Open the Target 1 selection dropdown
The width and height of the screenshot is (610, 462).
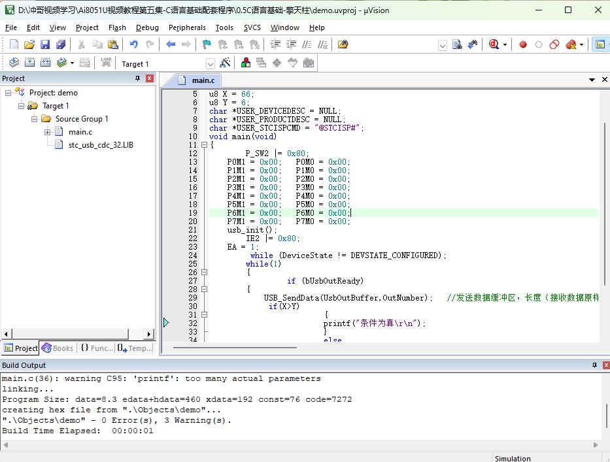[x=210, y=64]
